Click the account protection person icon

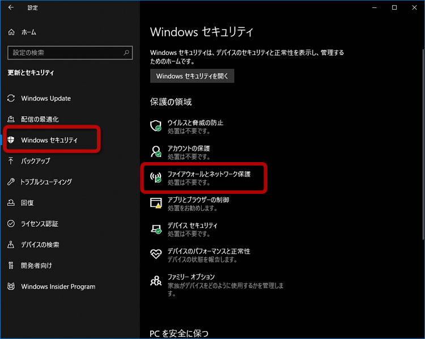click(x=156, y=151)
